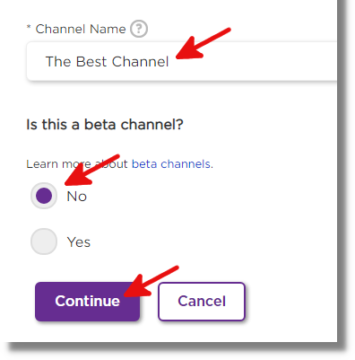The height and width of the screenshot is (360, 355).
Task: Click empty space right of the name text
Action: pos(254,61)
